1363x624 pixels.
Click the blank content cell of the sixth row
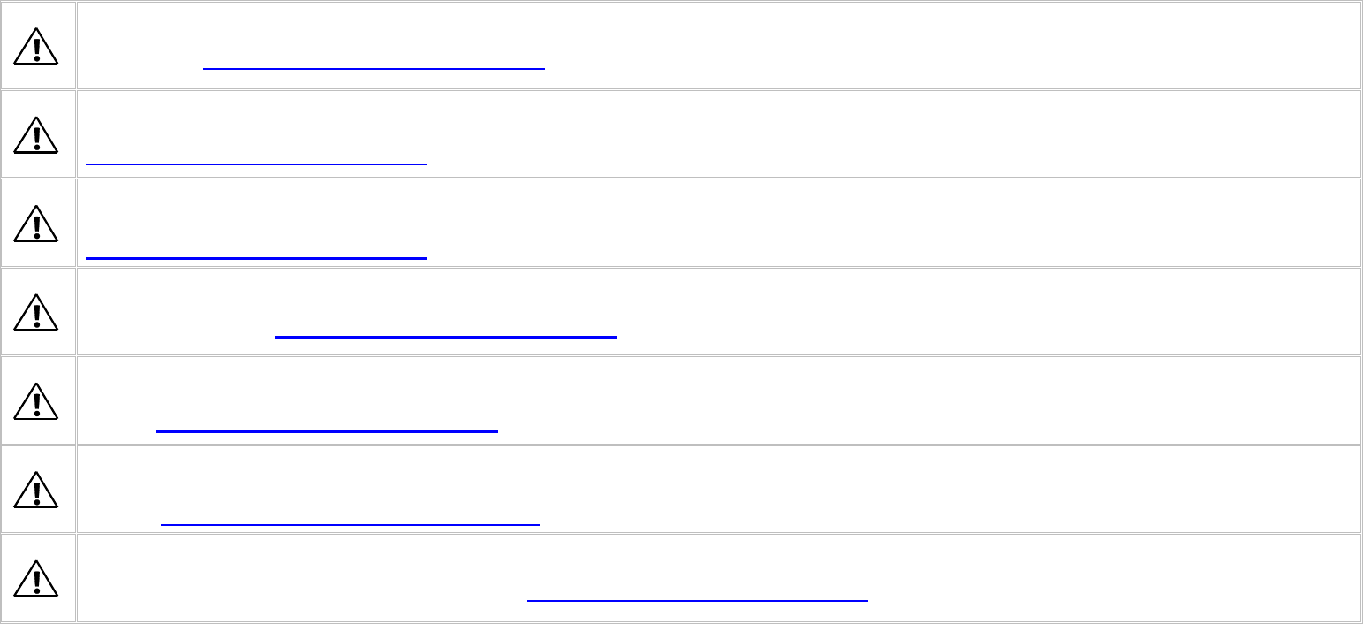tap(718, 490)
